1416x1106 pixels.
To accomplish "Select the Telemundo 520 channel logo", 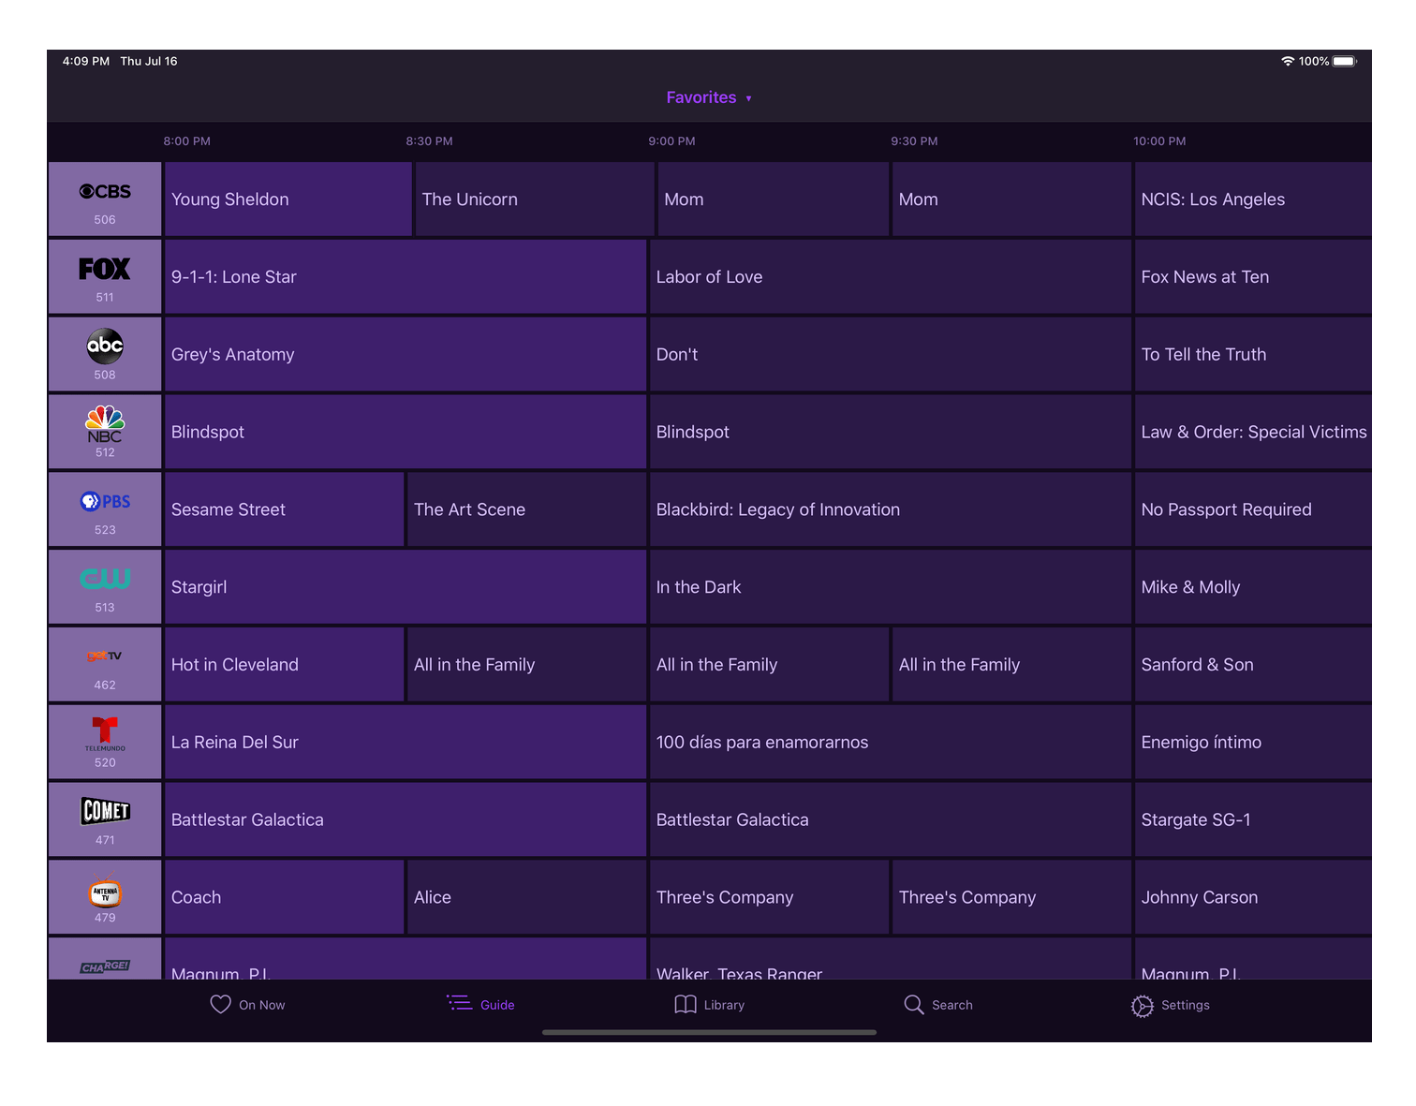I will click(x=105, y=733).
